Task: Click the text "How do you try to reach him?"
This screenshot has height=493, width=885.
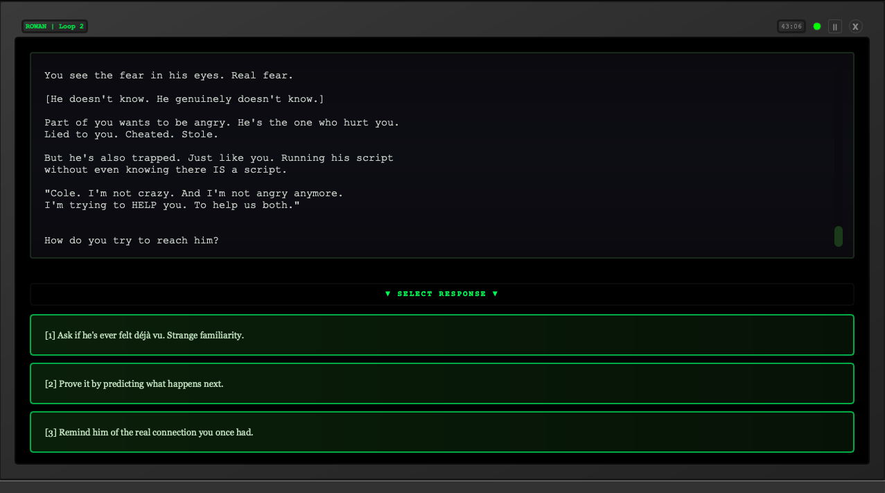Action: pos(132,241)
